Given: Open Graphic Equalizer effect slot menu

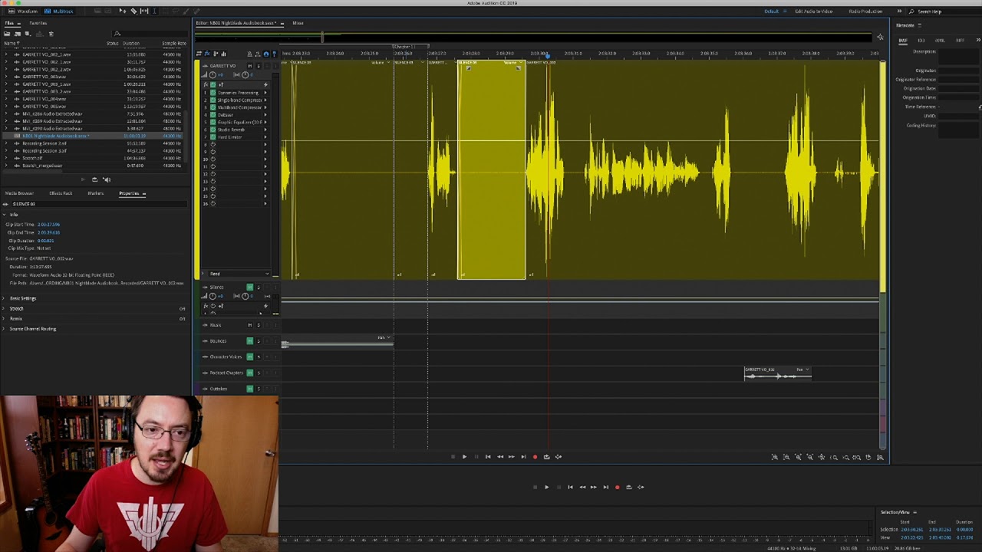Looking at the screenshot, I should point(265,122).
